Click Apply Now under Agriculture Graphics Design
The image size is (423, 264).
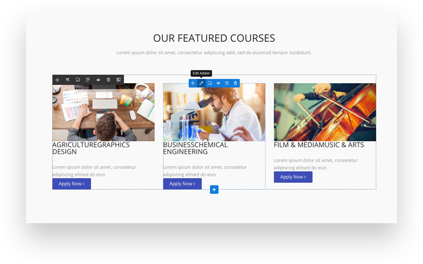point(72,183)
